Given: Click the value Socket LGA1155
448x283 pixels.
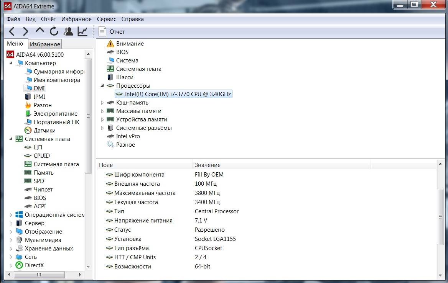Looking at the screenshot, I should click(x=215, y=239).
